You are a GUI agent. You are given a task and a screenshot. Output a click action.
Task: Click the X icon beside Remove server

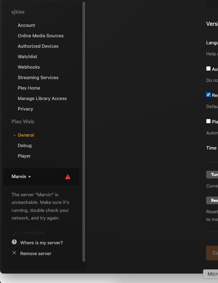[14, 253]
